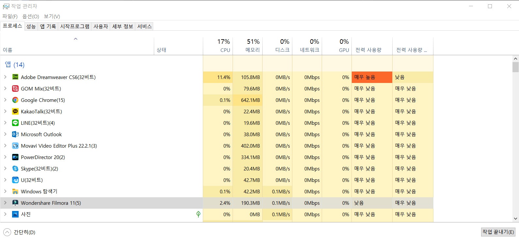Expand the LINE(32비트)(4) process group
Viewport: 519px width, 242px height.
(x=5, y=123)
